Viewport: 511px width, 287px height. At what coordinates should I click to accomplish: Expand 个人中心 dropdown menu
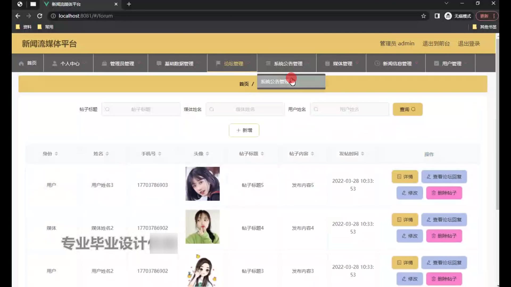pyautogui.click(x=69, y=64)
